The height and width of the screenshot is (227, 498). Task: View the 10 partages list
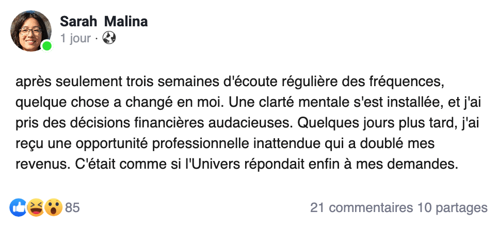(452, 208)
